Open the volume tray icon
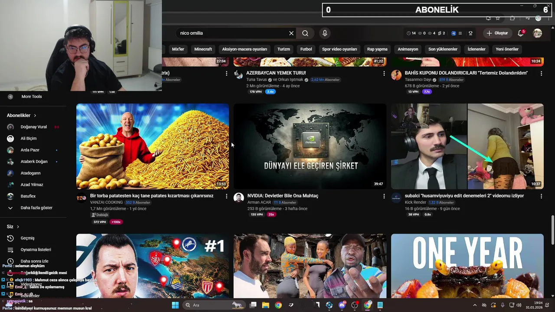Image resolution: width=555 pixels, height=312 pixels. pos(519,305)
